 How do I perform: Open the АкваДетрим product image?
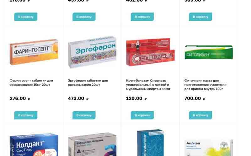[x=209, y=148]
